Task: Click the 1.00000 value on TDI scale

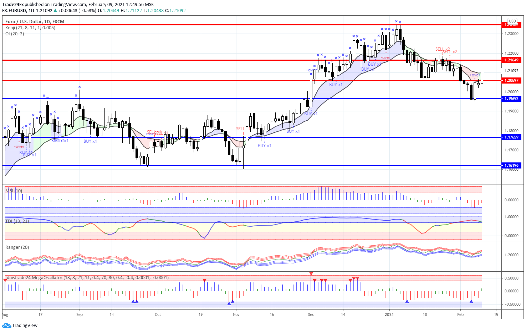Action: click(511, 217)
